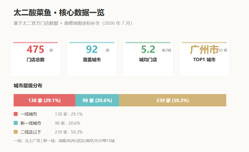This screenshot has height=152, width=249.
Task: Click the 覆盖城市 92 card
Action: [92, 58]
